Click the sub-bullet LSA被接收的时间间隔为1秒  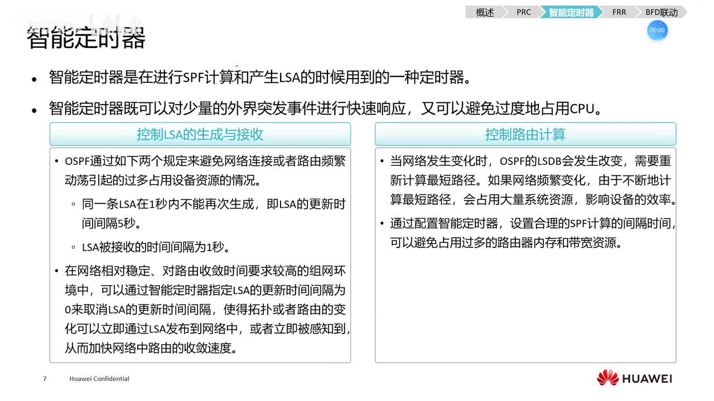point(156,247)
